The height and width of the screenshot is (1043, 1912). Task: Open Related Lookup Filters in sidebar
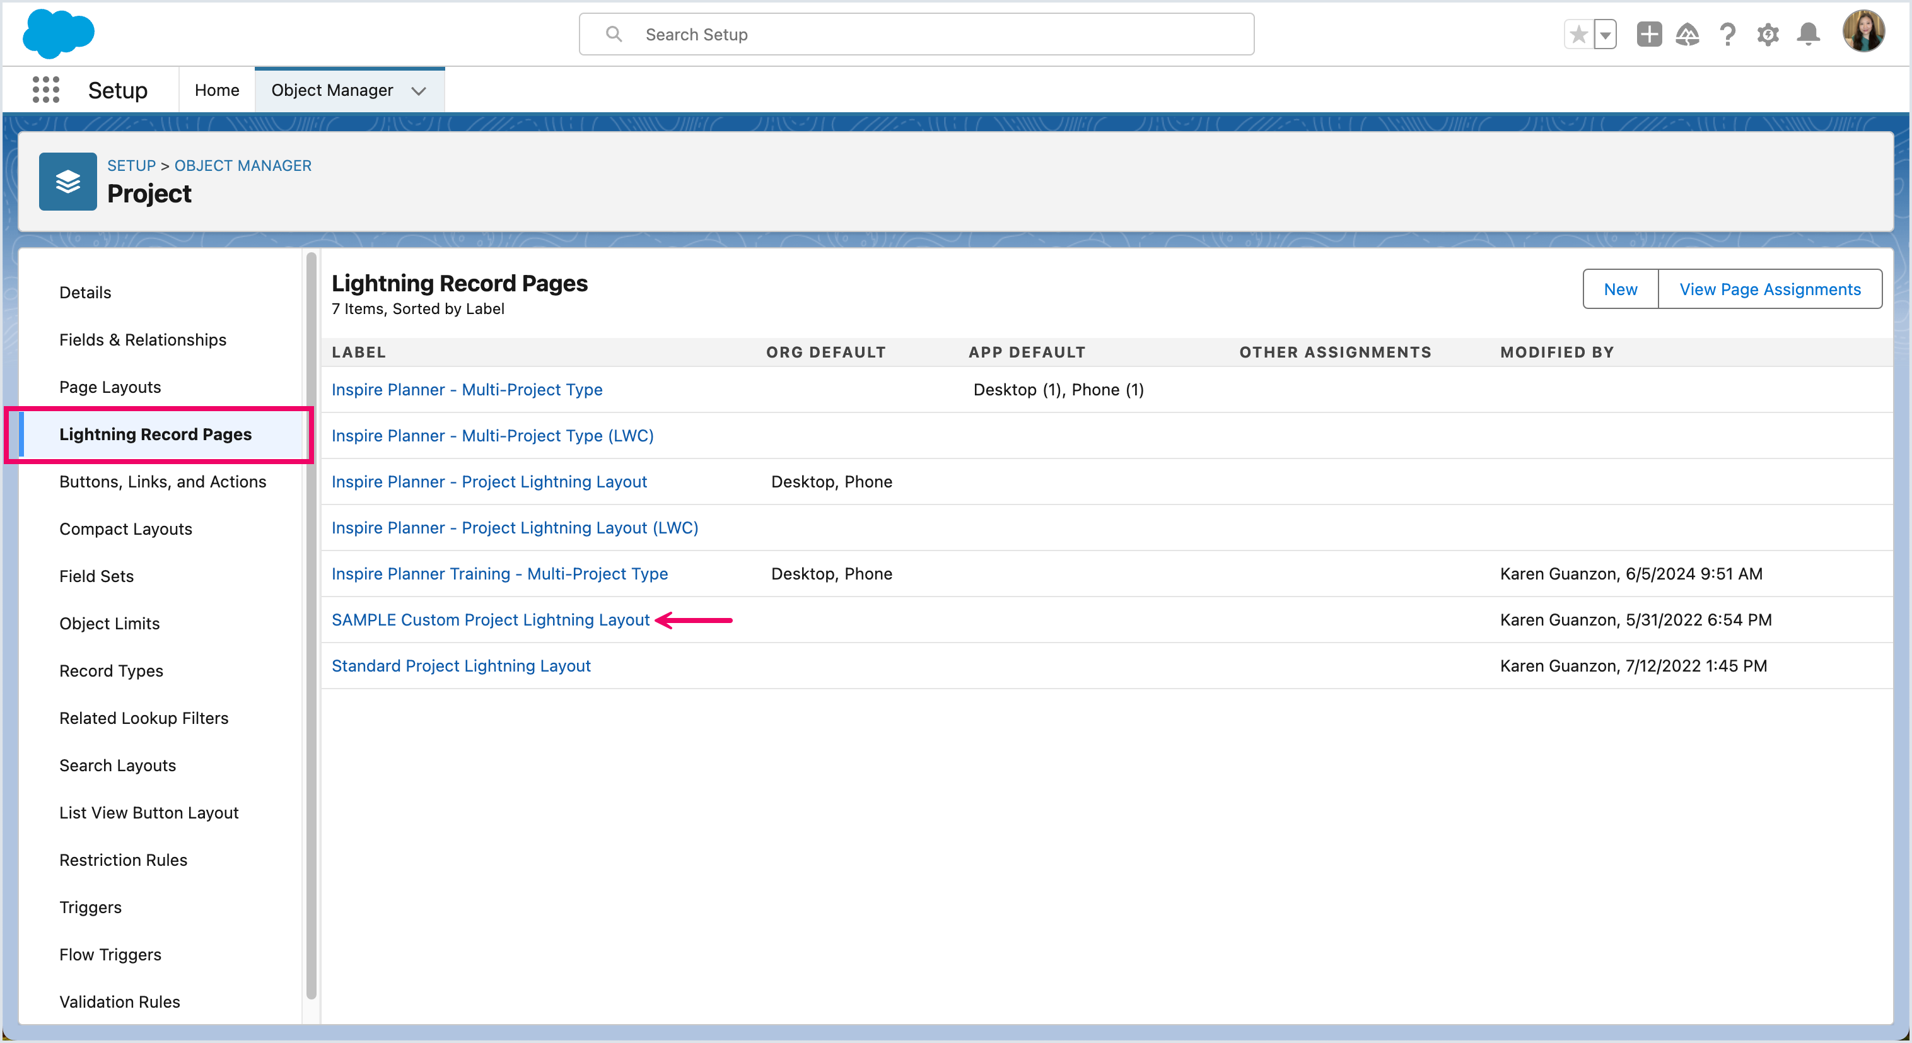[x=144, y=719]
